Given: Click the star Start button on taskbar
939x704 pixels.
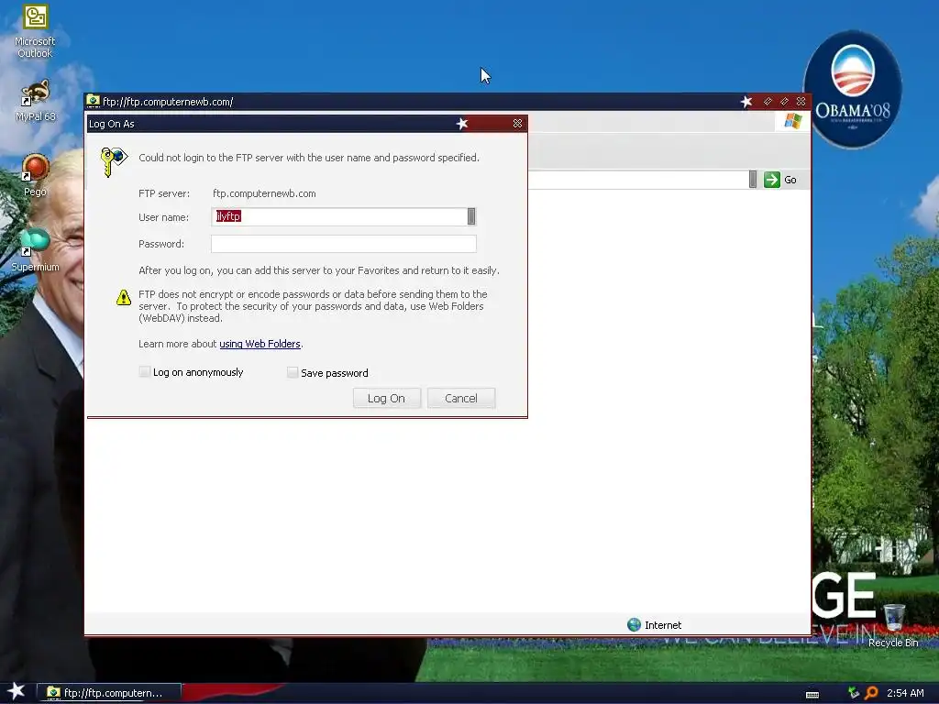Looking at the screenshot, I should [16, 691].
